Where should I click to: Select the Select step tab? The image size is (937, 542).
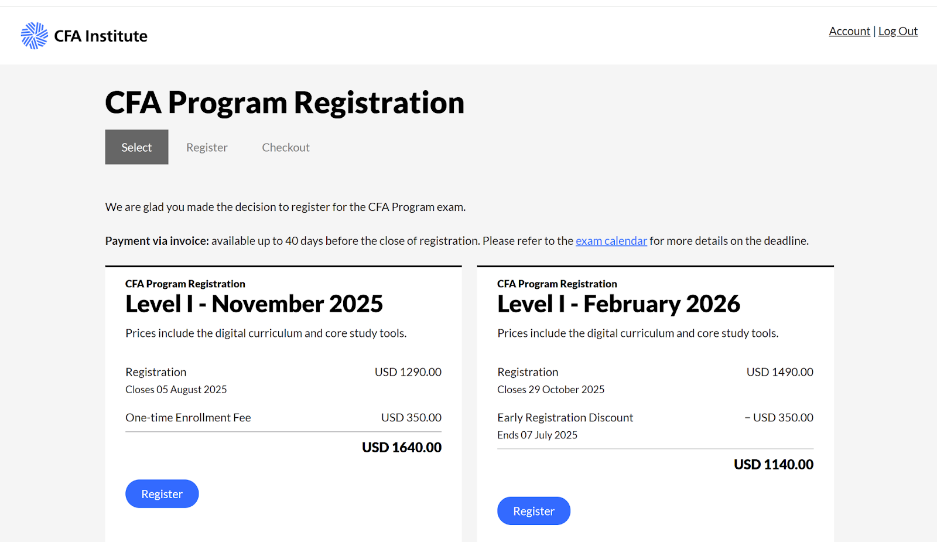pos(136,147)
